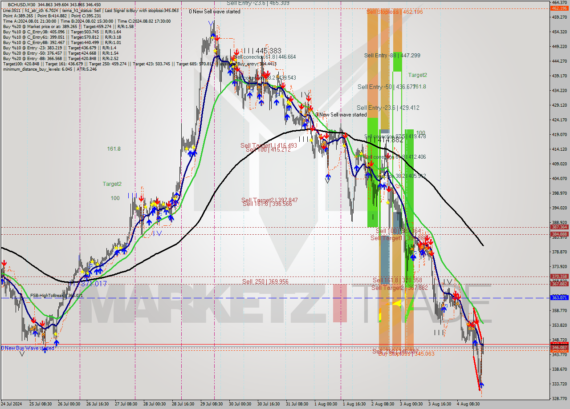Click the 370.358 price tag on axis
Screen dimensions: 570x409
pos(559,276)
